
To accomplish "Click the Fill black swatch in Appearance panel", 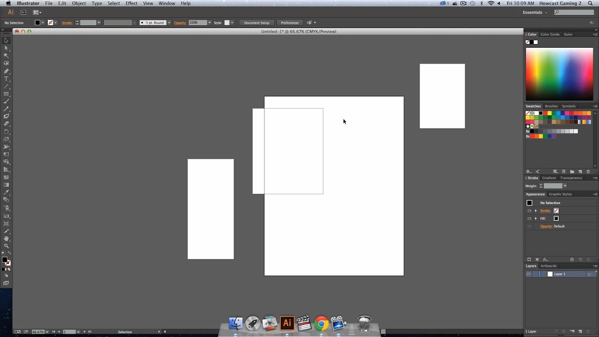I will click(556, 219).
